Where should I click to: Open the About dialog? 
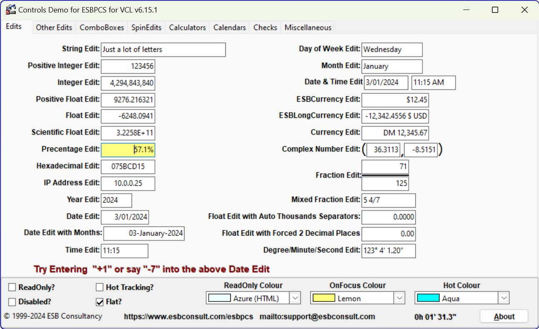coord(504,317)
